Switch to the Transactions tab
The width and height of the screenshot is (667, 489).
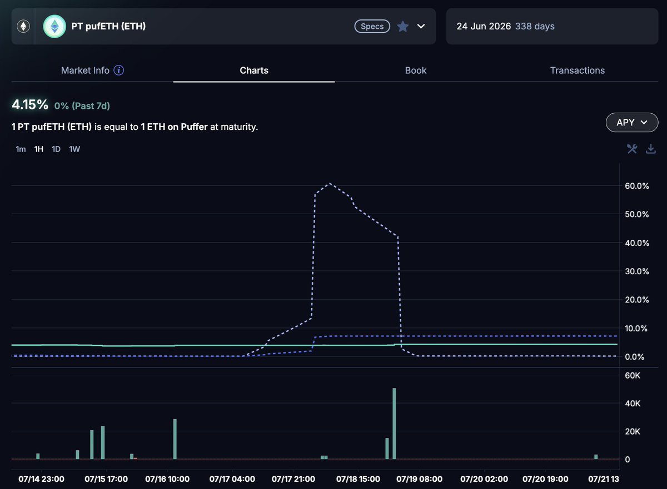click(578, 70)
